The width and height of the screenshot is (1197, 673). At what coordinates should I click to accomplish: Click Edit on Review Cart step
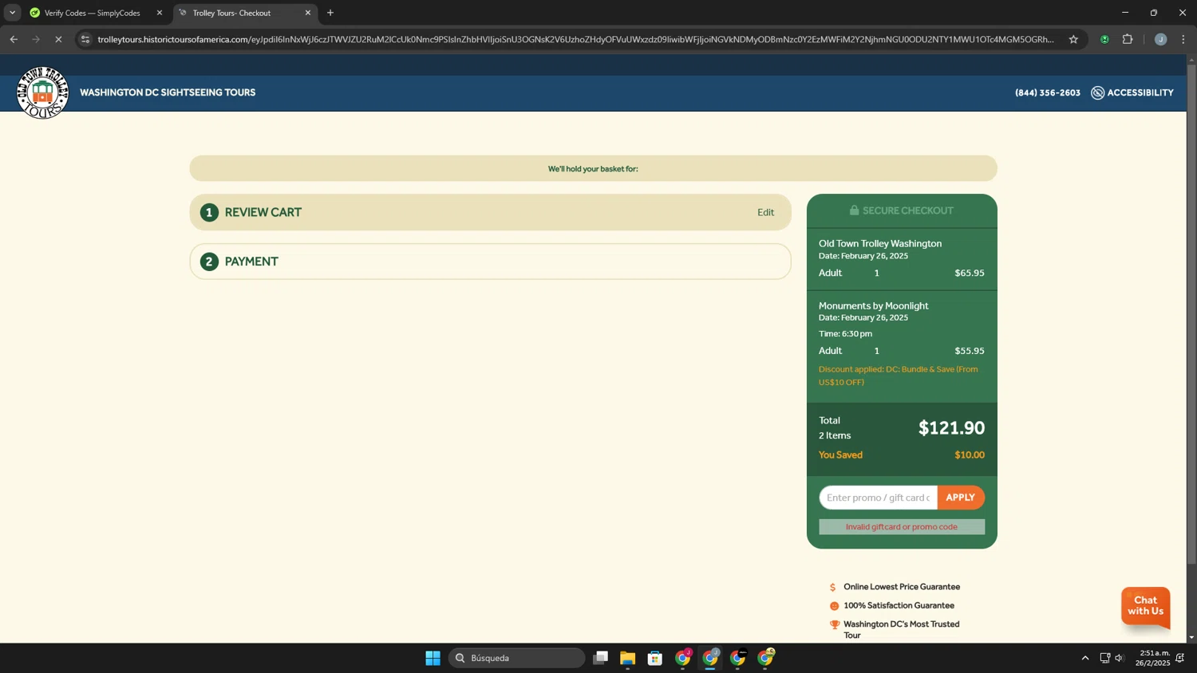765,212
